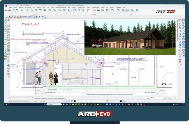Screen dimensions: 189x124
Task: Click the blue cube view icon
Action: click(180, 45)
